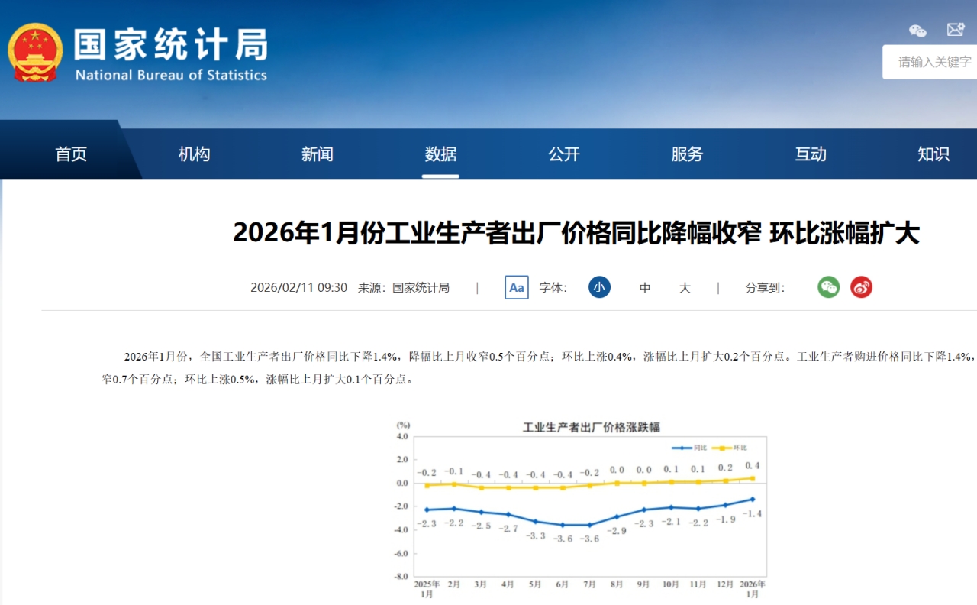Open the 知识 navigation menu
Viewport: 977px width, 605px height.
933,154
